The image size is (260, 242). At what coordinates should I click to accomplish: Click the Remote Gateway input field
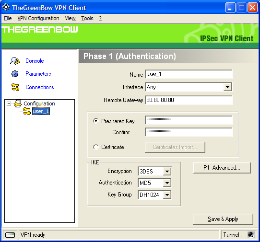(x=189, y=100)
